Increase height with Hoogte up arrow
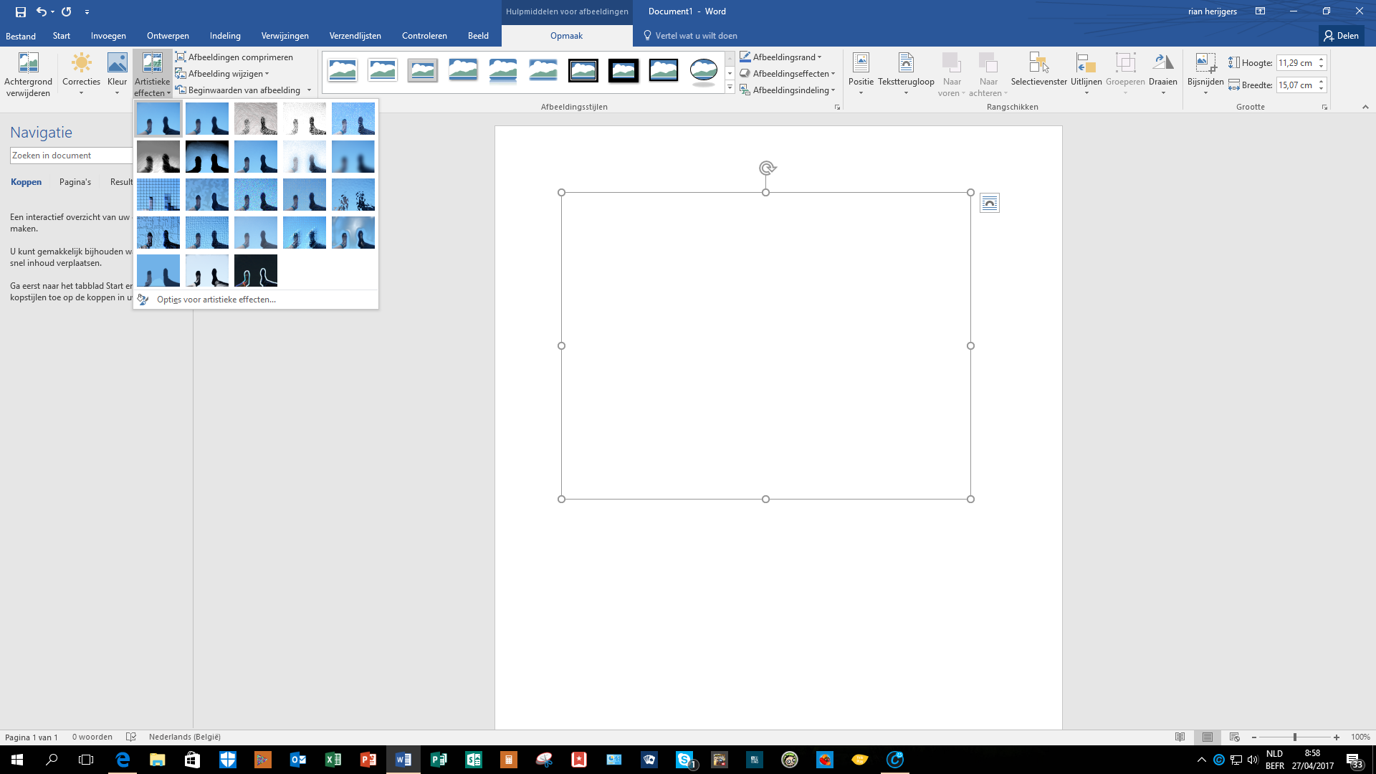The width and height of the screenshot is (1376, 774). click(1321, 59)
